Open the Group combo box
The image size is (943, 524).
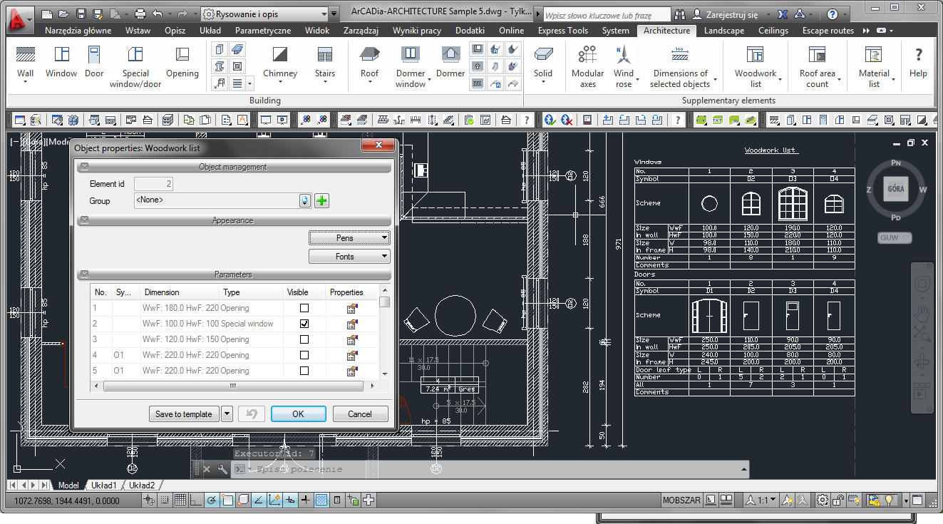point(305,201)
